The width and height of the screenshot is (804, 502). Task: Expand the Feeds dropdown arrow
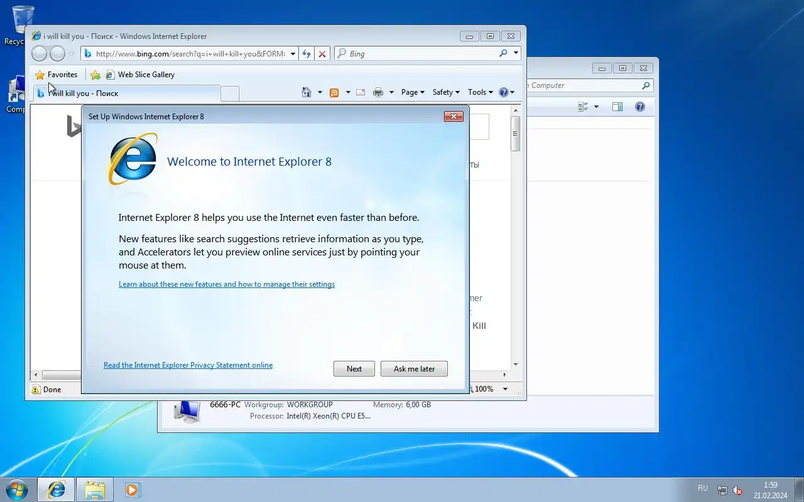click(348, 92)
